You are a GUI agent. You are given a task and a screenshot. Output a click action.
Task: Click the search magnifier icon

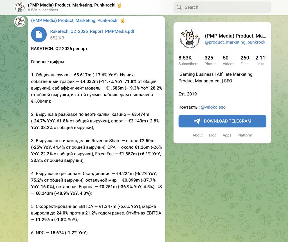[179, 7]
